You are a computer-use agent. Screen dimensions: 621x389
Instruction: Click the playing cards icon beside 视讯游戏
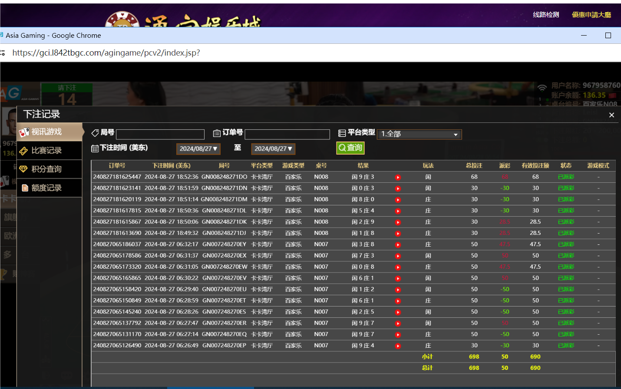24,131
